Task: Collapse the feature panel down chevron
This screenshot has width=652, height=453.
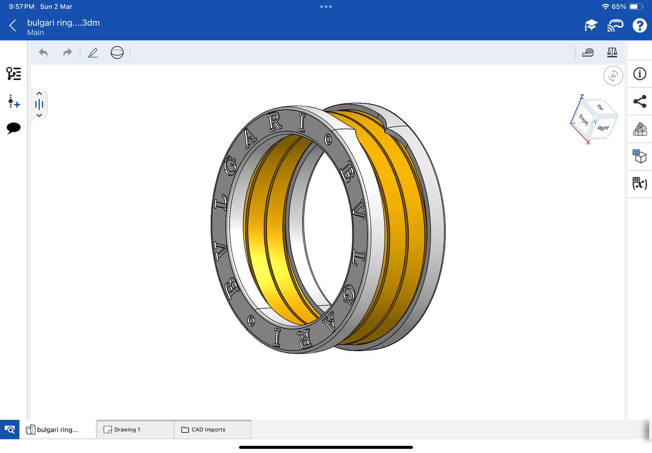Action: point(39,116)
